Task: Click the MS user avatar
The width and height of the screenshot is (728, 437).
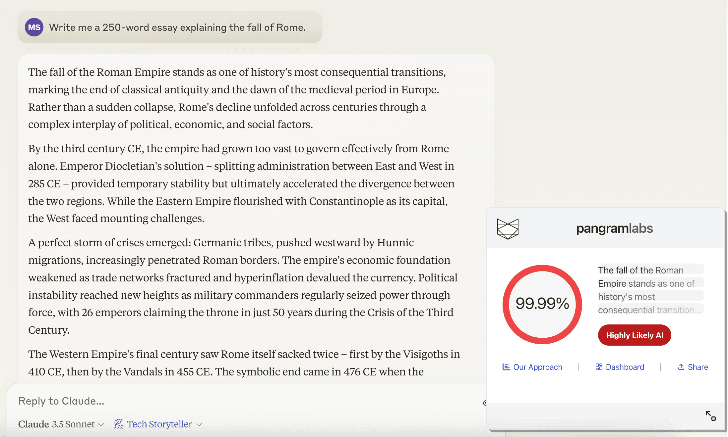Action: [34, 27]
